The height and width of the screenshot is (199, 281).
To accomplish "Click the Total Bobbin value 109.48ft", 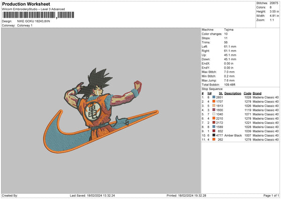I will click(x=230, y=84).
